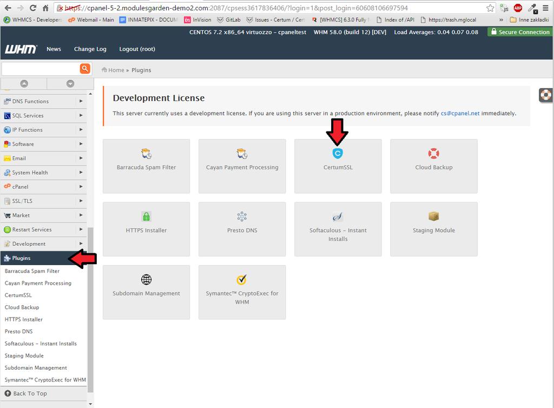Open Change Log in the top menu
Viewport: 554px width, 408px height.
(90, 49)
